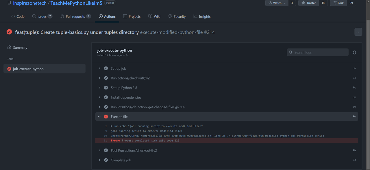
Task: Click the Fork button
Action: [338, 3]
